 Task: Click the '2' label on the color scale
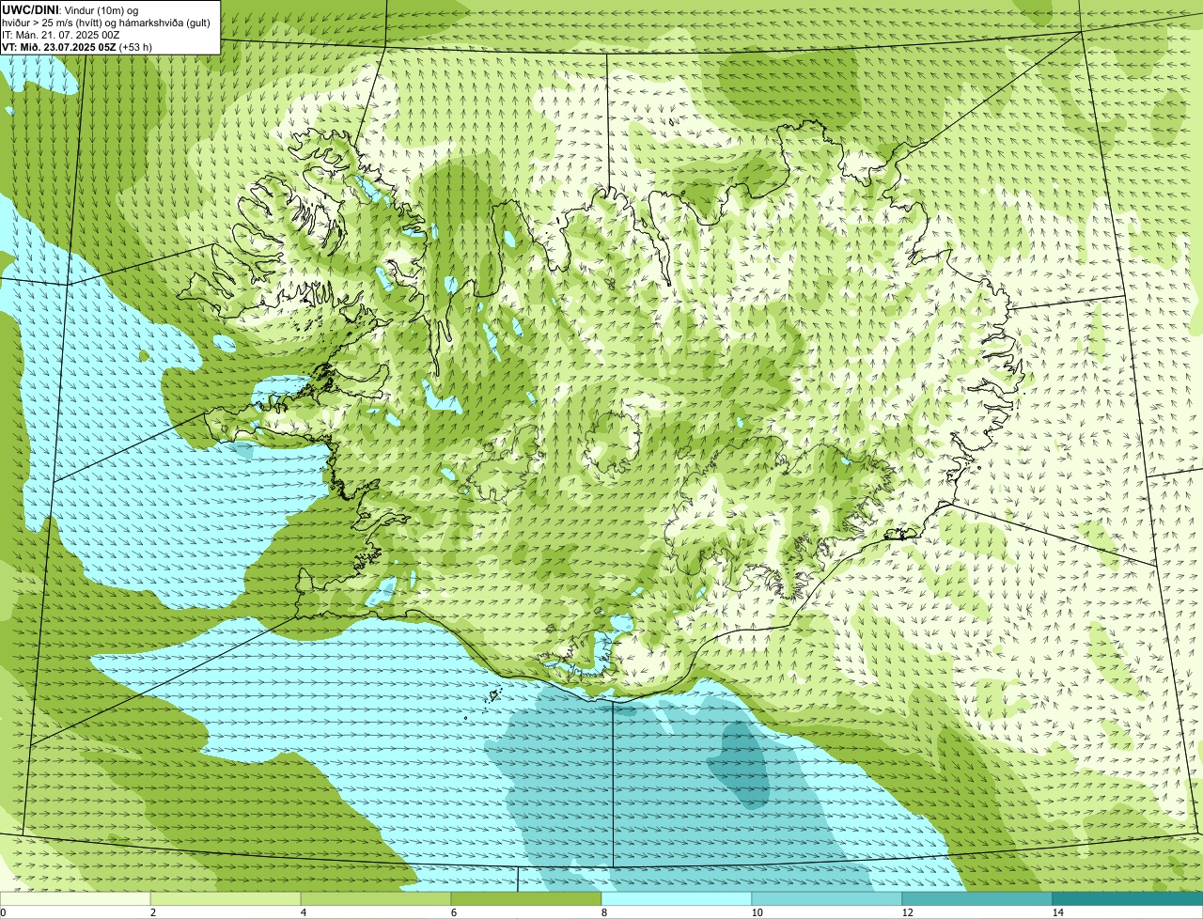pyautogui.click(x=152, y=912)
